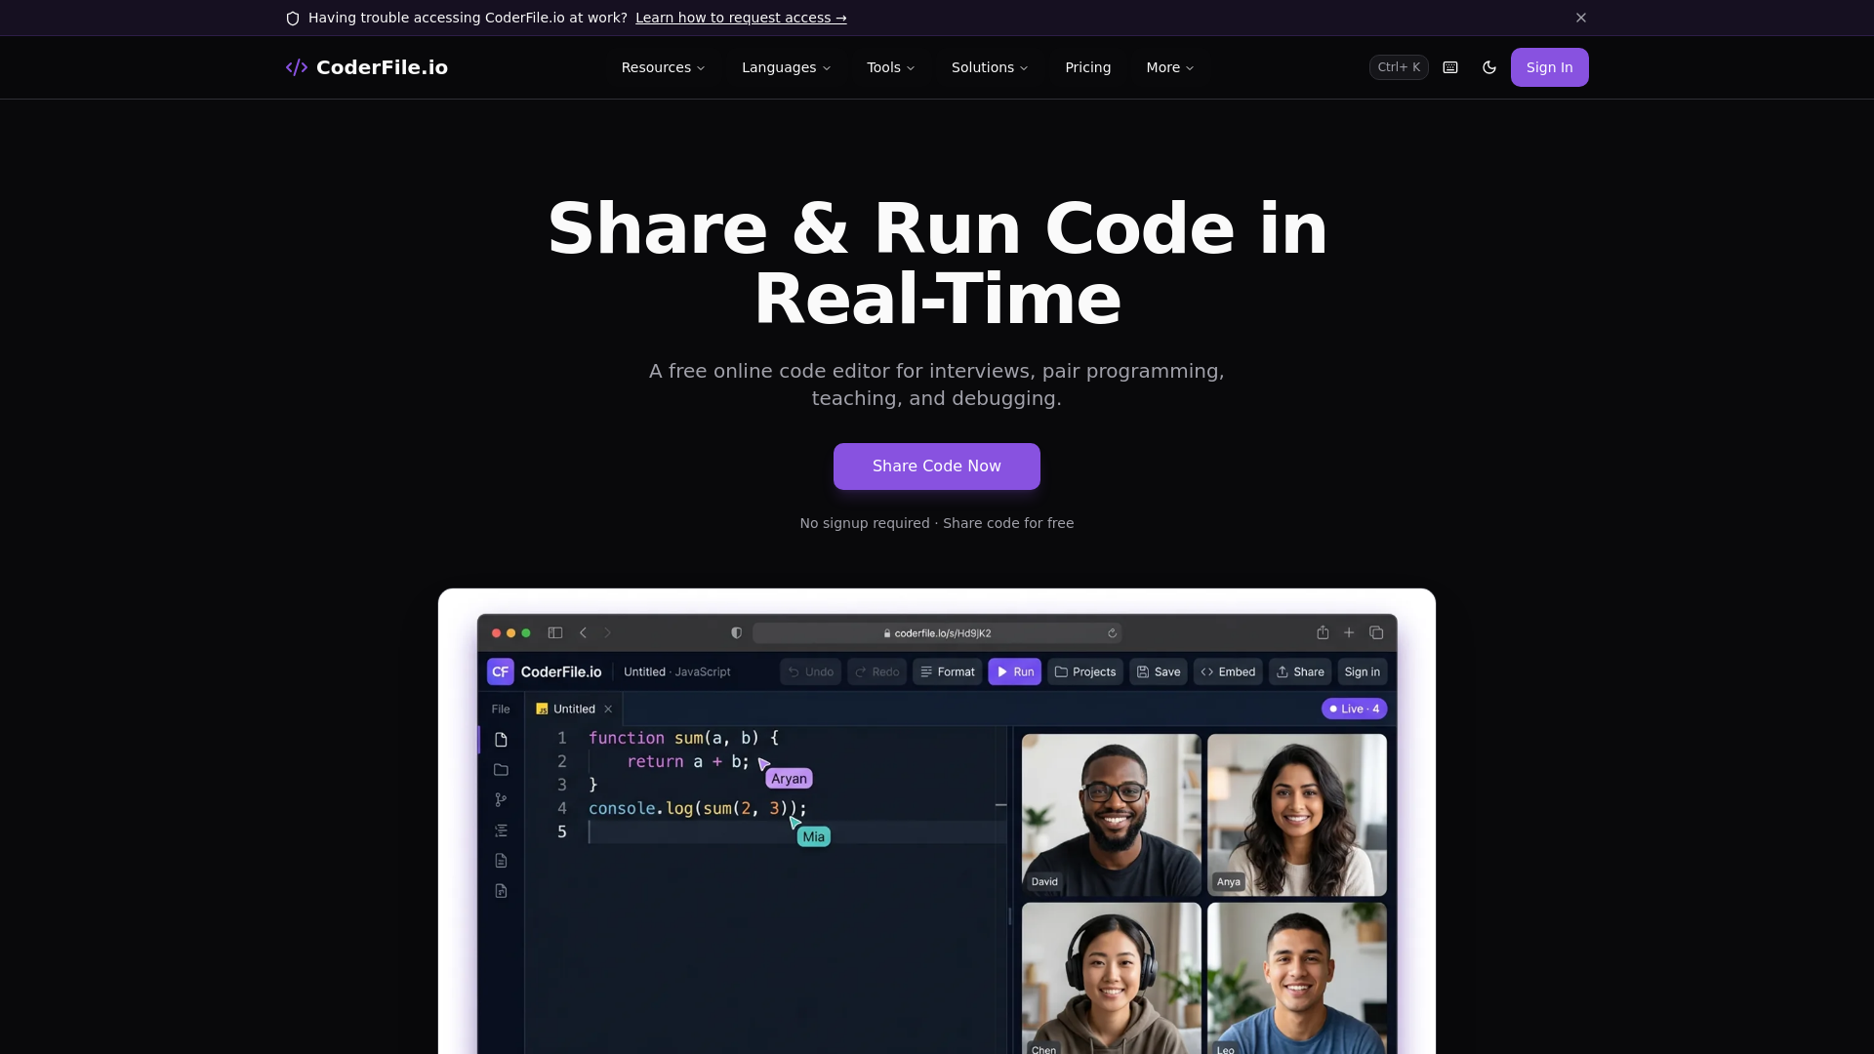Toggle dark mode moon icon
Screen dimensions: 1874x1054
[x=1489, y=67]
